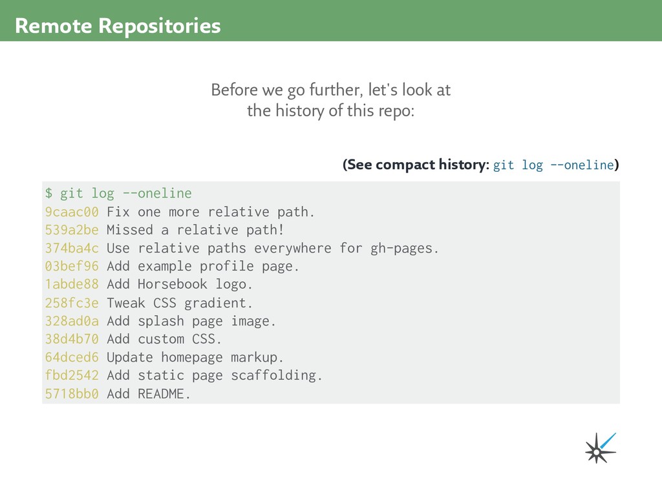This screenshot has width=662, height=496.
Task: Select commit hash 328ad0a
Action: coord(72,321)
